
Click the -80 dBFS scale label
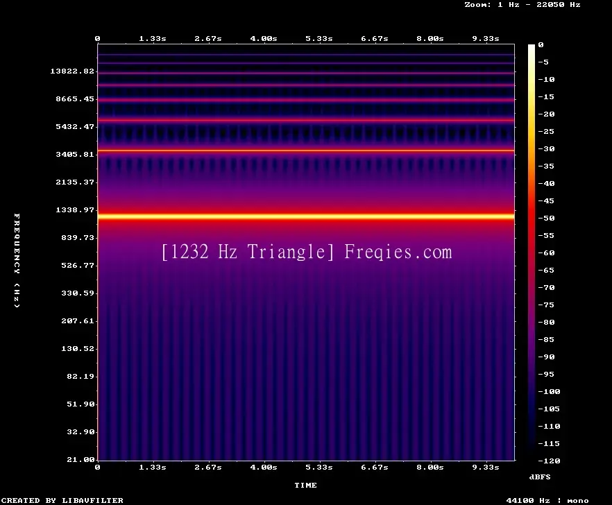point(546,322)
